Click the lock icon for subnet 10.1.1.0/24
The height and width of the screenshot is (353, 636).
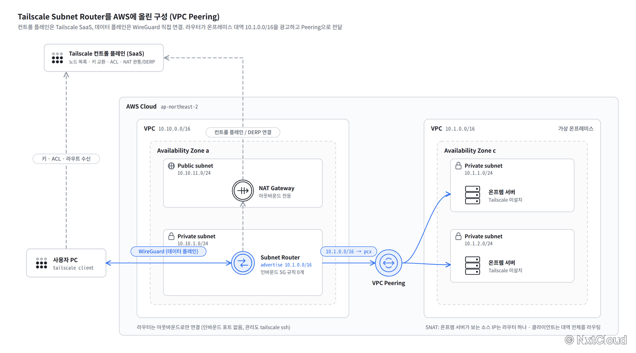click(458, 166)
